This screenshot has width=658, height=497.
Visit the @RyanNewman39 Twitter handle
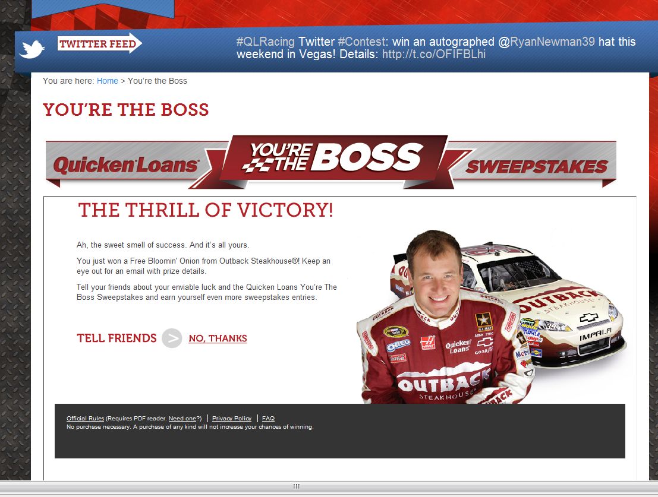546,42
